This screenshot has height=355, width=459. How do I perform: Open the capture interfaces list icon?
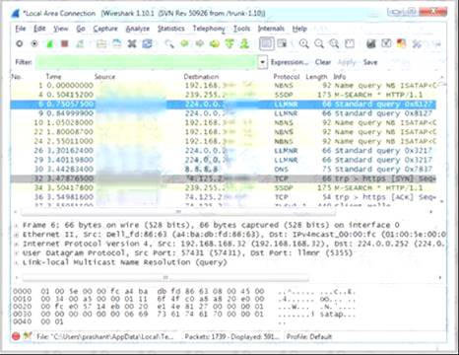click(x=20, y=43)
